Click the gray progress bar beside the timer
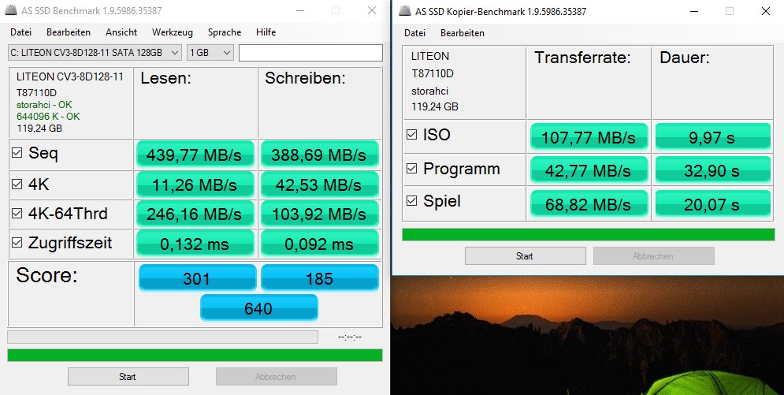Screen dimensions: 784x395 pos(162,337)
